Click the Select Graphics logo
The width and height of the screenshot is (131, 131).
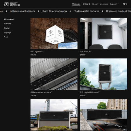tap(12, 4)
